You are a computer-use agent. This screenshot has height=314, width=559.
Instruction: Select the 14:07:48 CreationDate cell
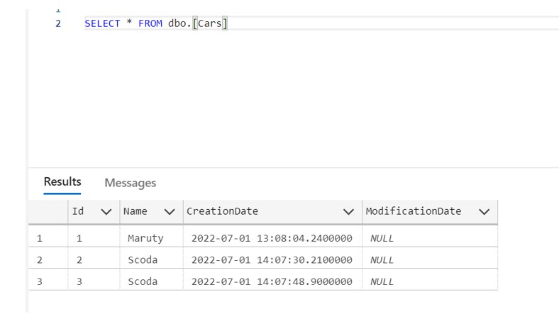(x=271, y=281)
